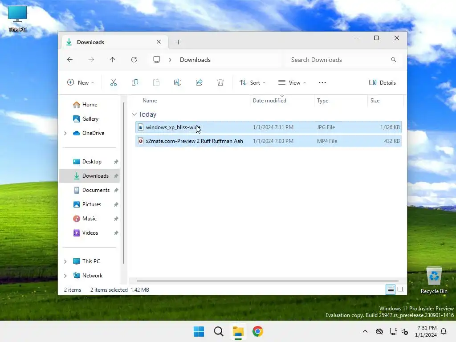The height and width of the screenshot is (342, 456).
Task: Toggle the Details pane
Action: click(382, 82)
